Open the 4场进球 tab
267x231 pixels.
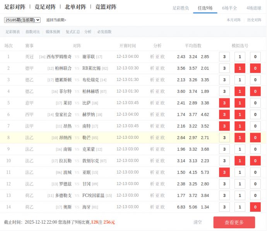pos(254,8)
